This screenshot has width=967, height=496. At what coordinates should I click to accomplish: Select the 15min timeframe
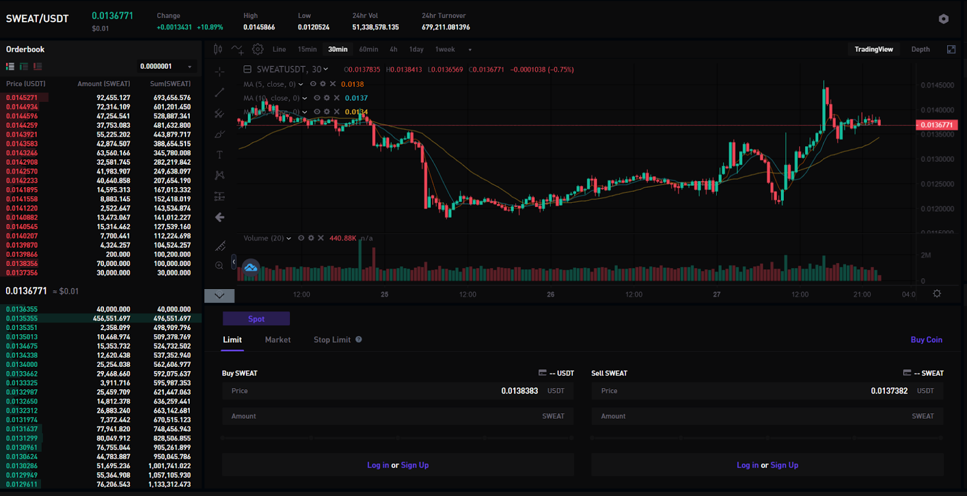[x=307, y=49]
